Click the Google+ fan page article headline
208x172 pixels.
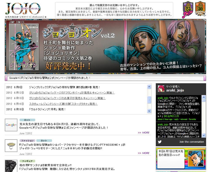(x=64, y=126)
